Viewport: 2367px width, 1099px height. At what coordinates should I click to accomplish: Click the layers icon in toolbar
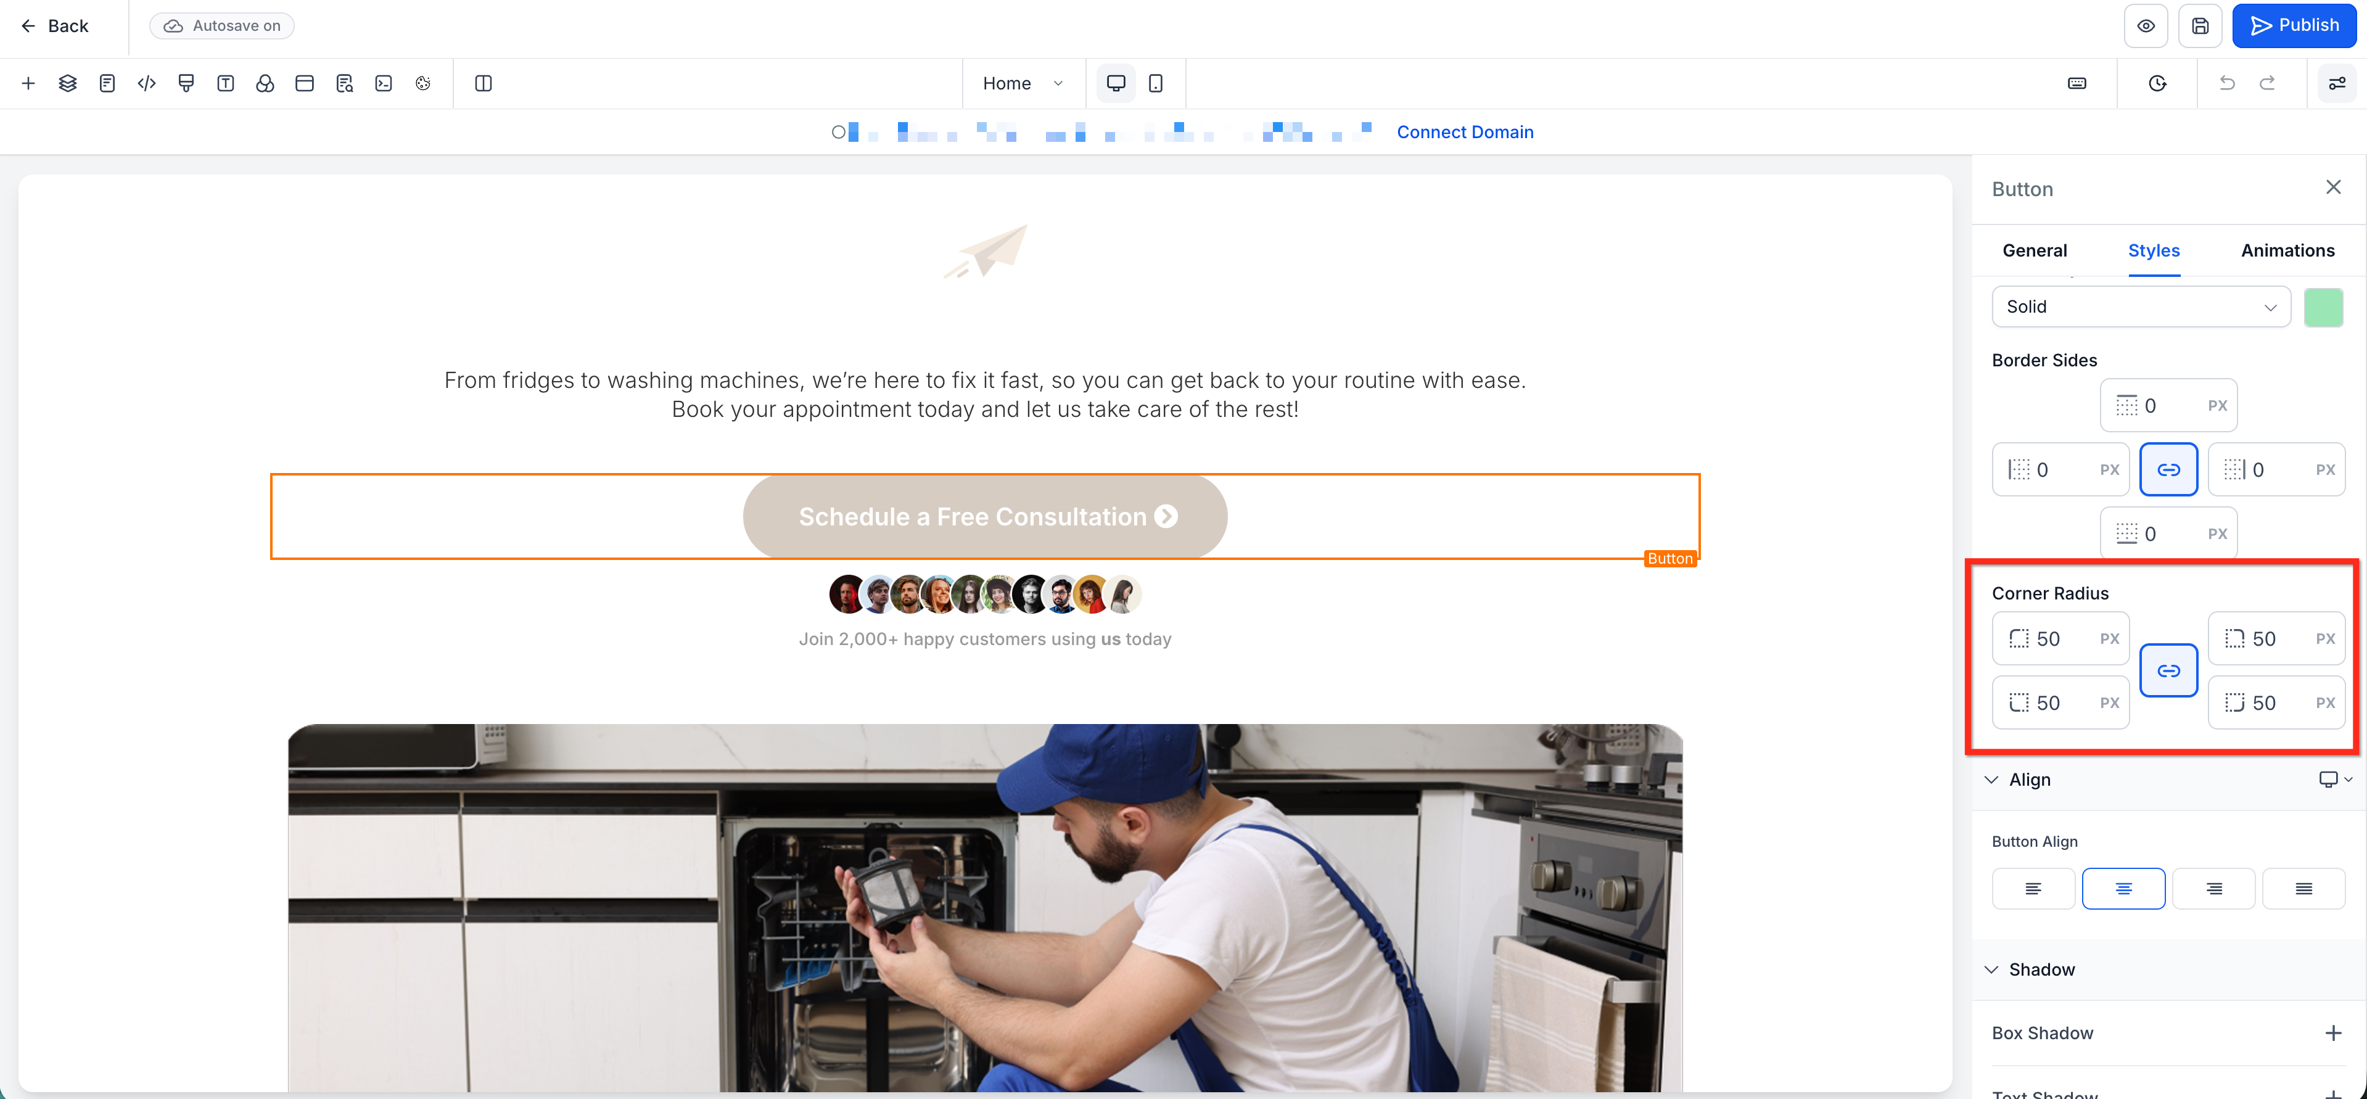tap(67, 84)
